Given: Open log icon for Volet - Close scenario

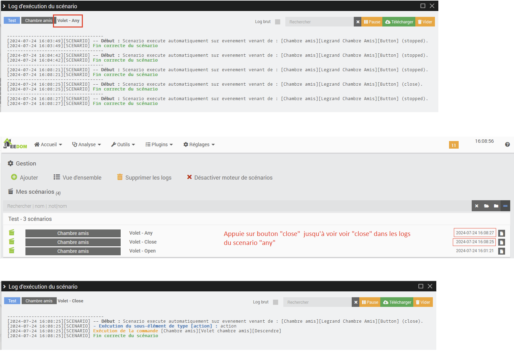Looking at the screenshot, I should [502, 242].
